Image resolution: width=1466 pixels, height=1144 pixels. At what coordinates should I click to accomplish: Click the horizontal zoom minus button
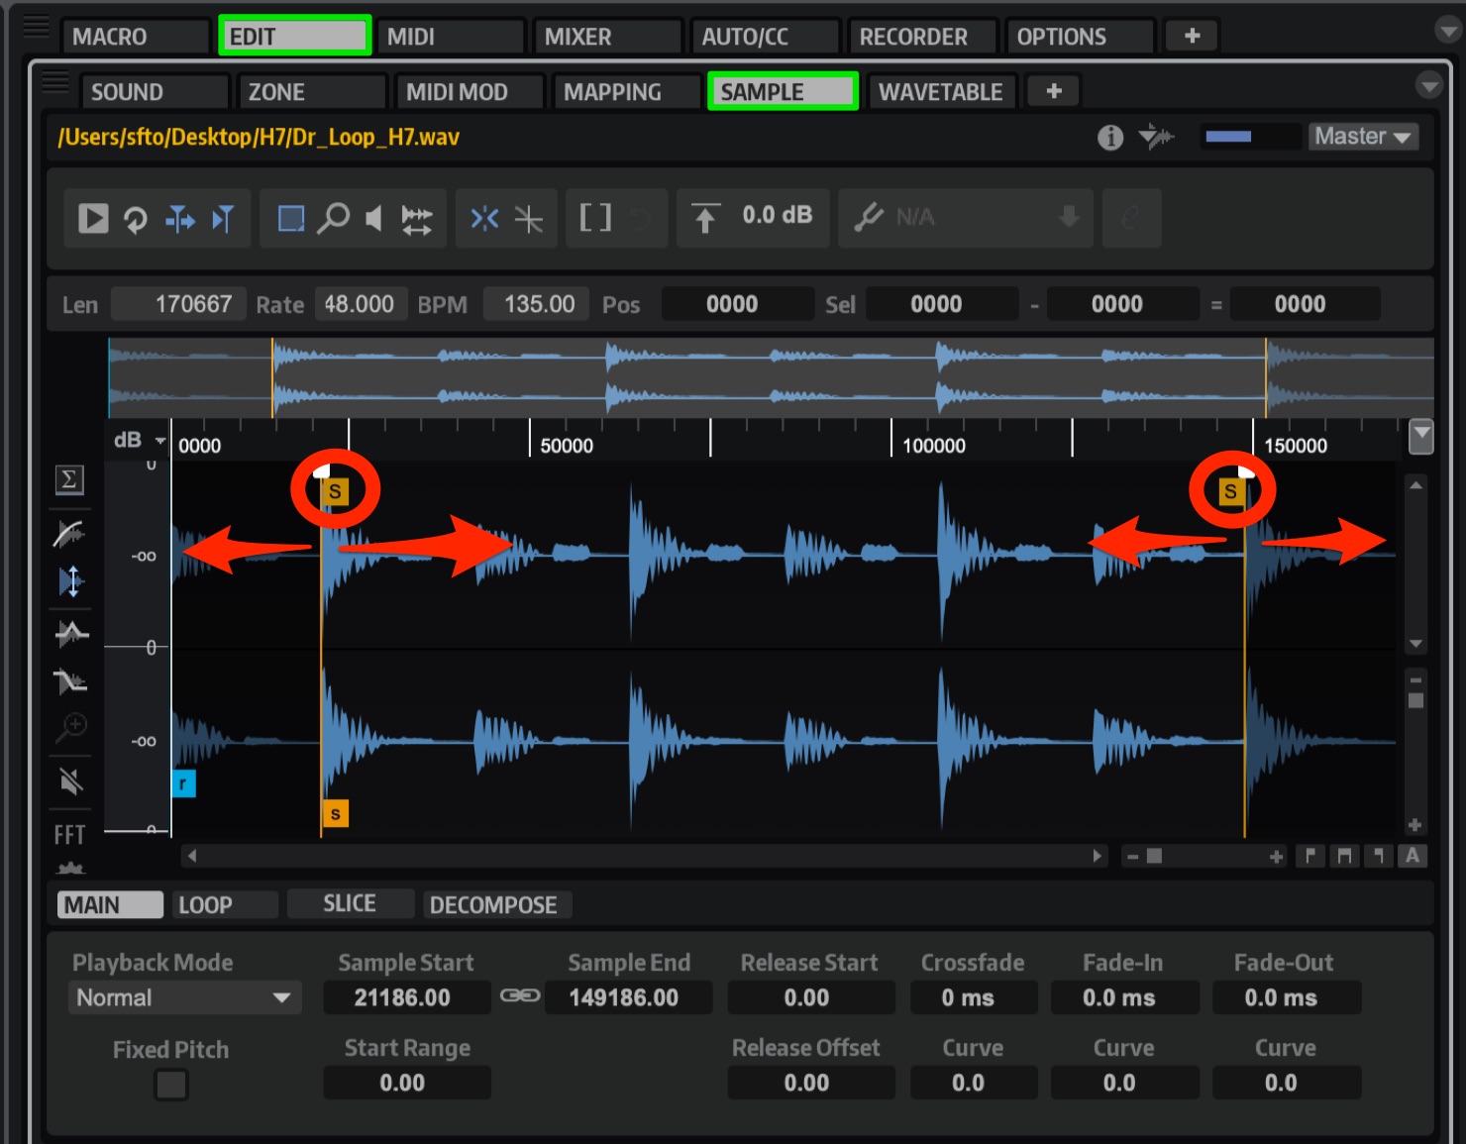[x=1132, y=856]
